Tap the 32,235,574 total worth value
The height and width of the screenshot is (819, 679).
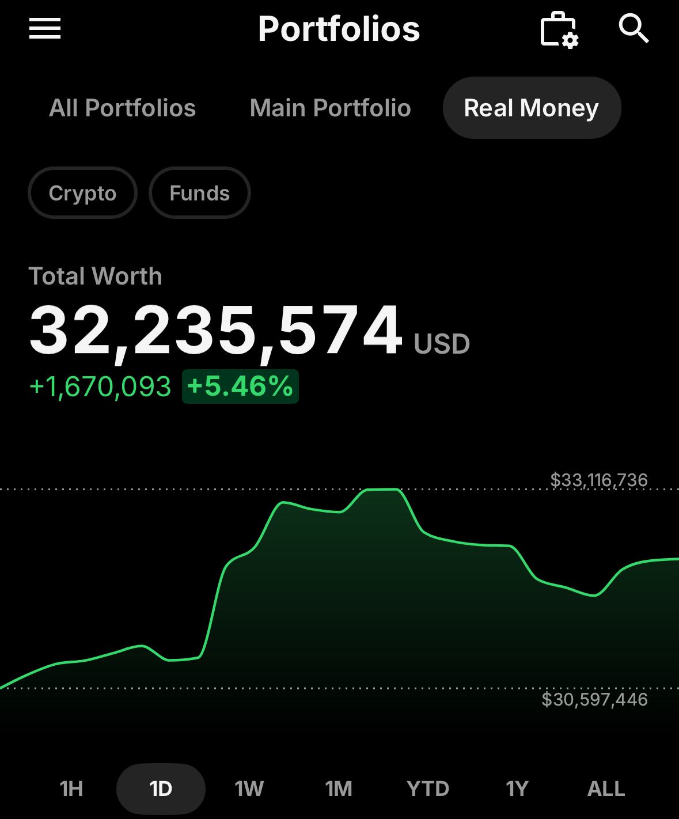(x=215, y=330)
